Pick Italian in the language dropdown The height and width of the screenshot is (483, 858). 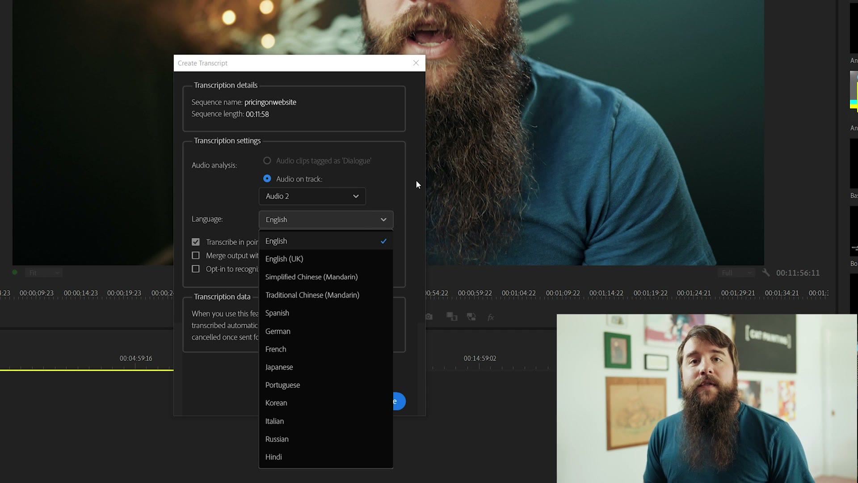(x=326, y=421)
